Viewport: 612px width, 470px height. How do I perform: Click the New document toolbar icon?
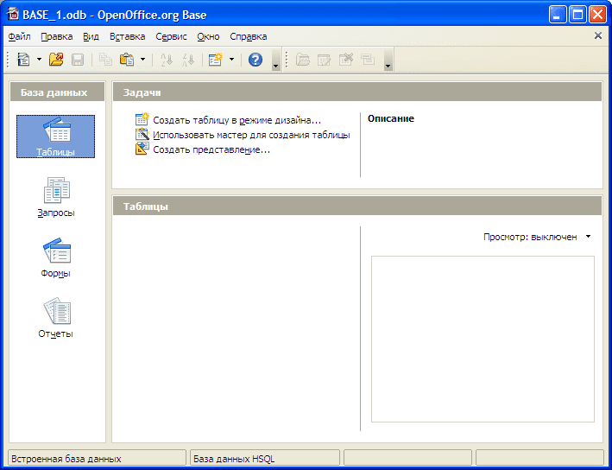point(23,60)
